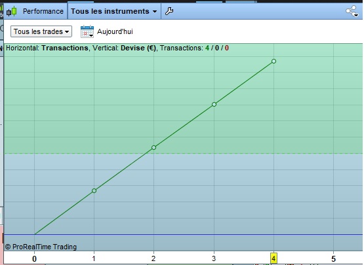Click the 5 label on horizontal axis

[333, 258]
